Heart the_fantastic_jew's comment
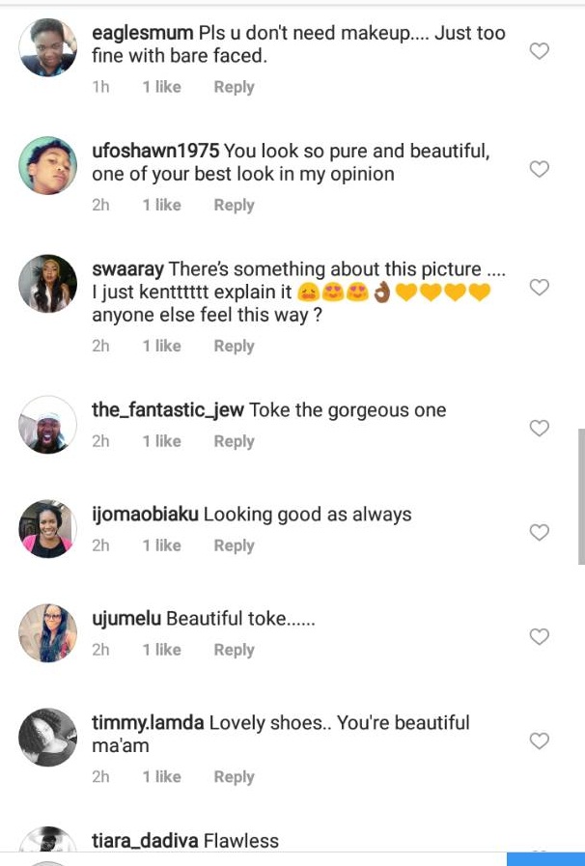This screenshot has height=866, width=585. click(x=540, y=428)
